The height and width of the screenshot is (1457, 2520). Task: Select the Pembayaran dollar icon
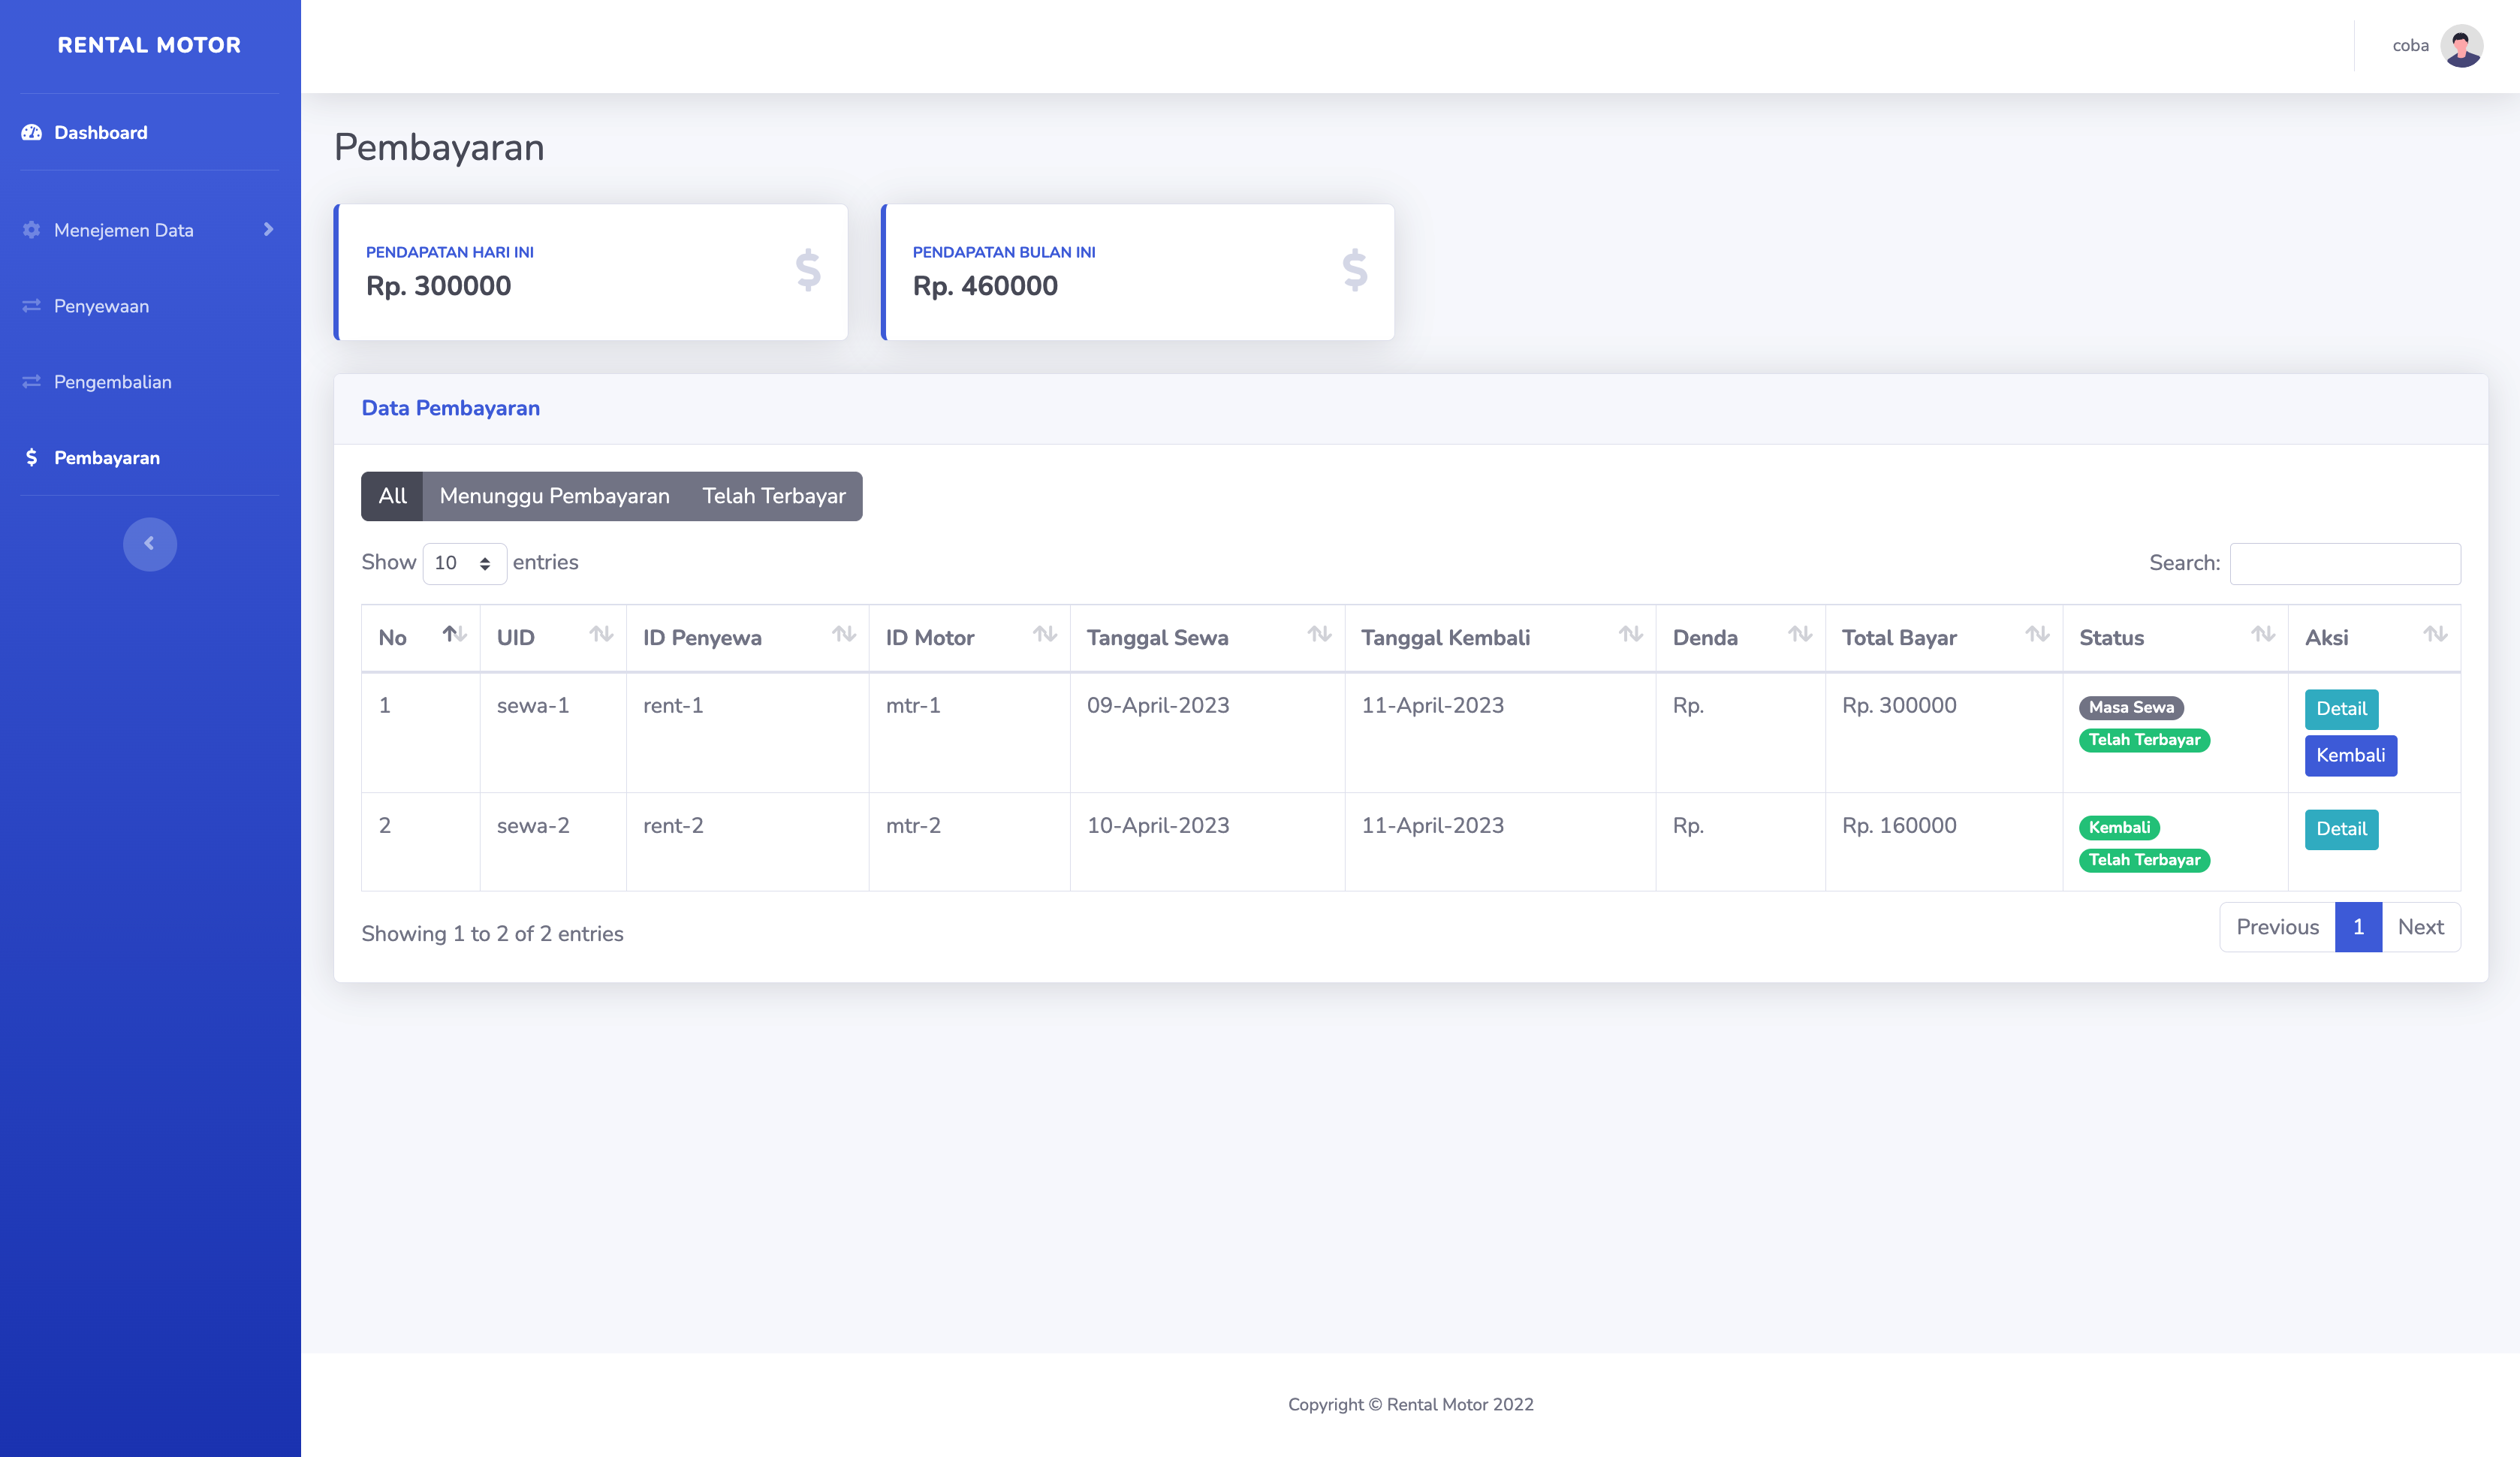[x=31, y=457]
